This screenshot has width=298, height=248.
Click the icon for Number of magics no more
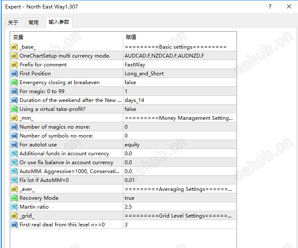click(14, 127)
